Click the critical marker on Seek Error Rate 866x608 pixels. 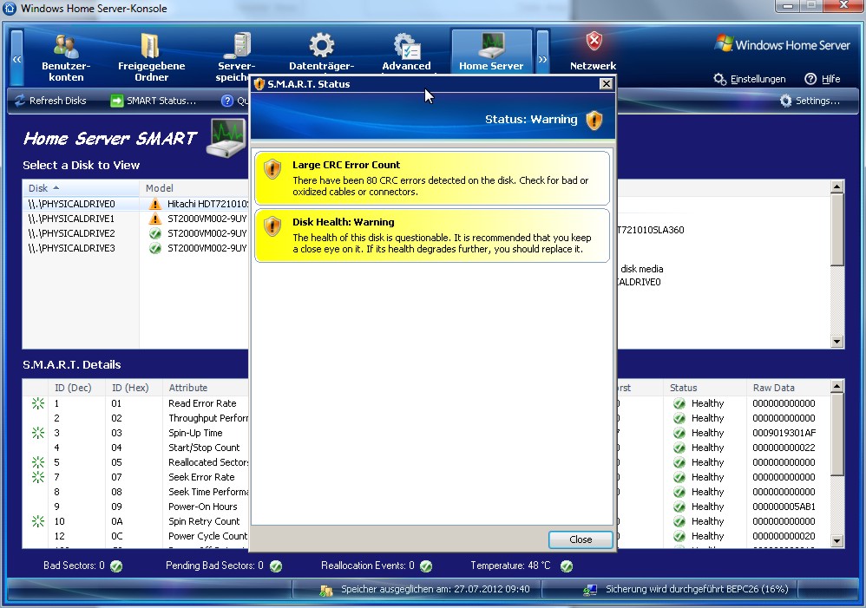(x=37, y=477)
